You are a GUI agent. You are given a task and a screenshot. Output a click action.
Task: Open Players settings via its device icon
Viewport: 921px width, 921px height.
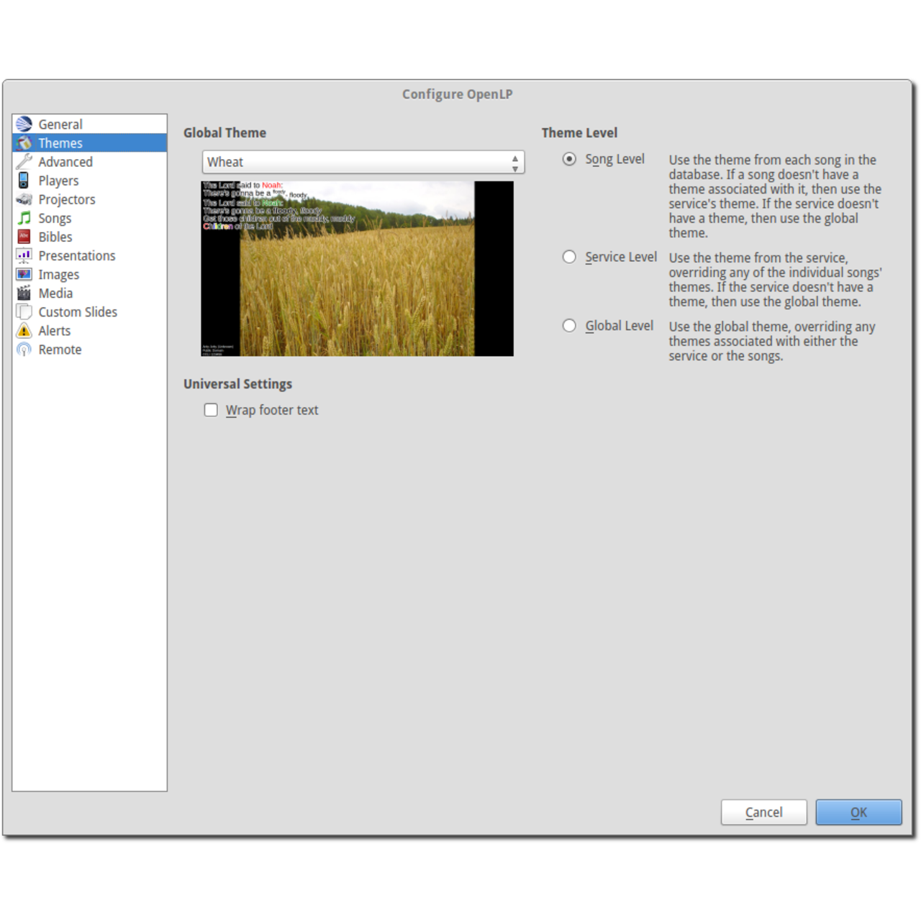coord(24,181)
